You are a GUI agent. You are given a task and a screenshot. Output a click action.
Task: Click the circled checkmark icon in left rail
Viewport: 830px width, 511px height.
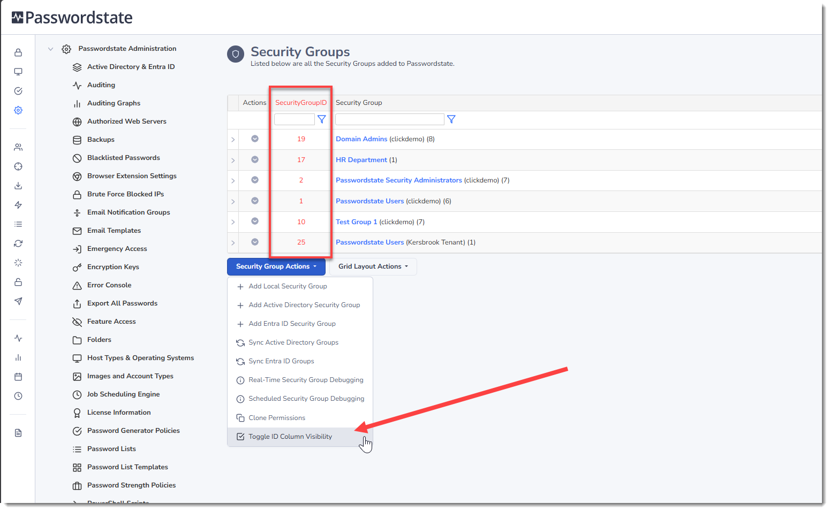point(18,91)
